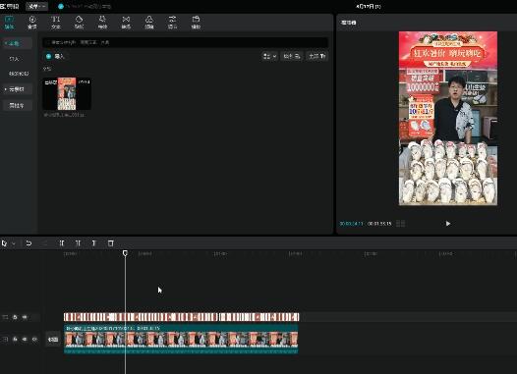Split the clip at the playhead
The image size is (517, 374).
pyautogui.click(x=62, y=243)
